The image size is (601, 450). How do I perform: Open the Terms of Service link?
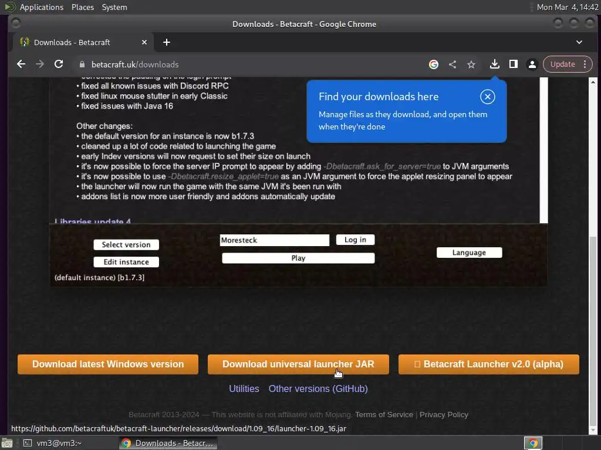click(384, 415)
